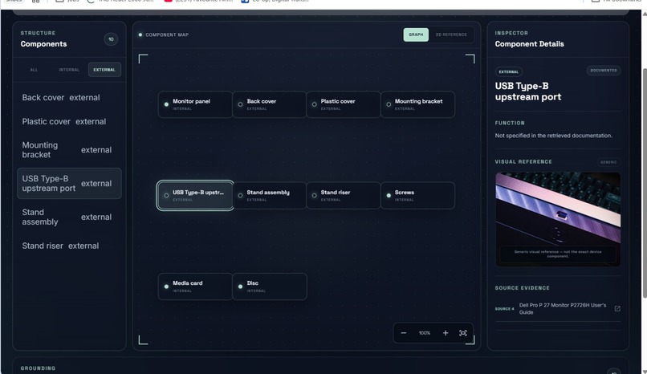The height and width of the screenshot is (374, 647).
Task: Click the Grounding section heading
Action: click(x=38, y=368)
